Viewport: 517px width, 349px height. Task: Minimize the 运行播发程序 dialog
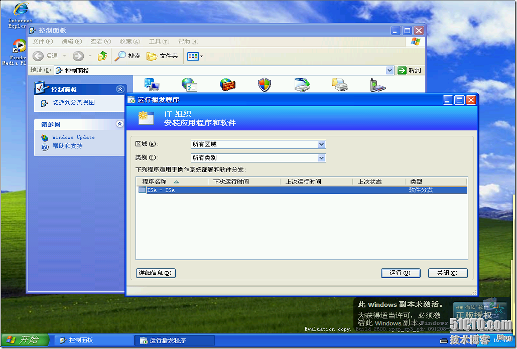[x=447, y=100]
